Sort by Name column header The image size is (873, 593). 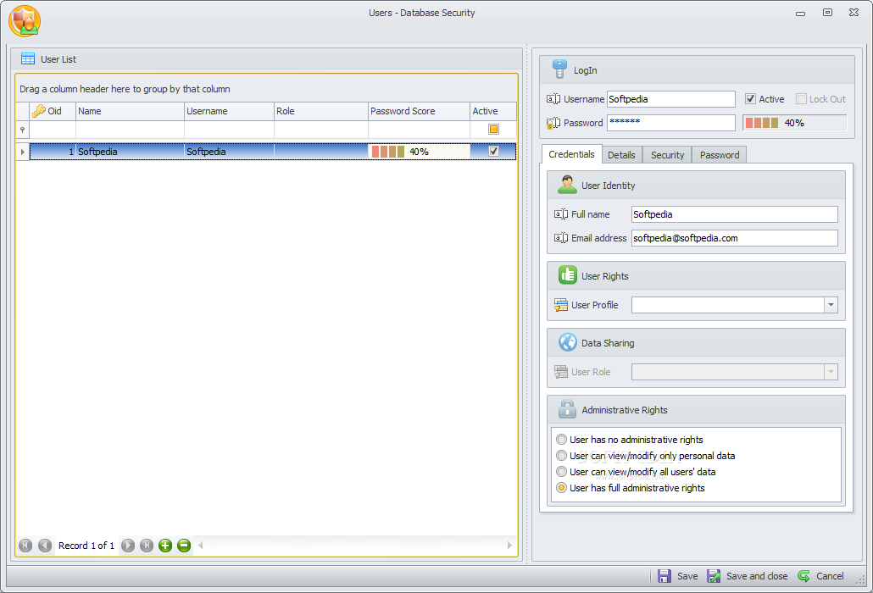[130, 111]
